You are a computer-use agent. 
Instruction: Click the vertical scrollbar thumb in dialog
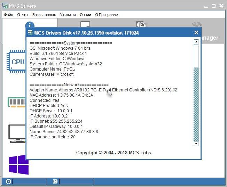[x=196, y=56]
